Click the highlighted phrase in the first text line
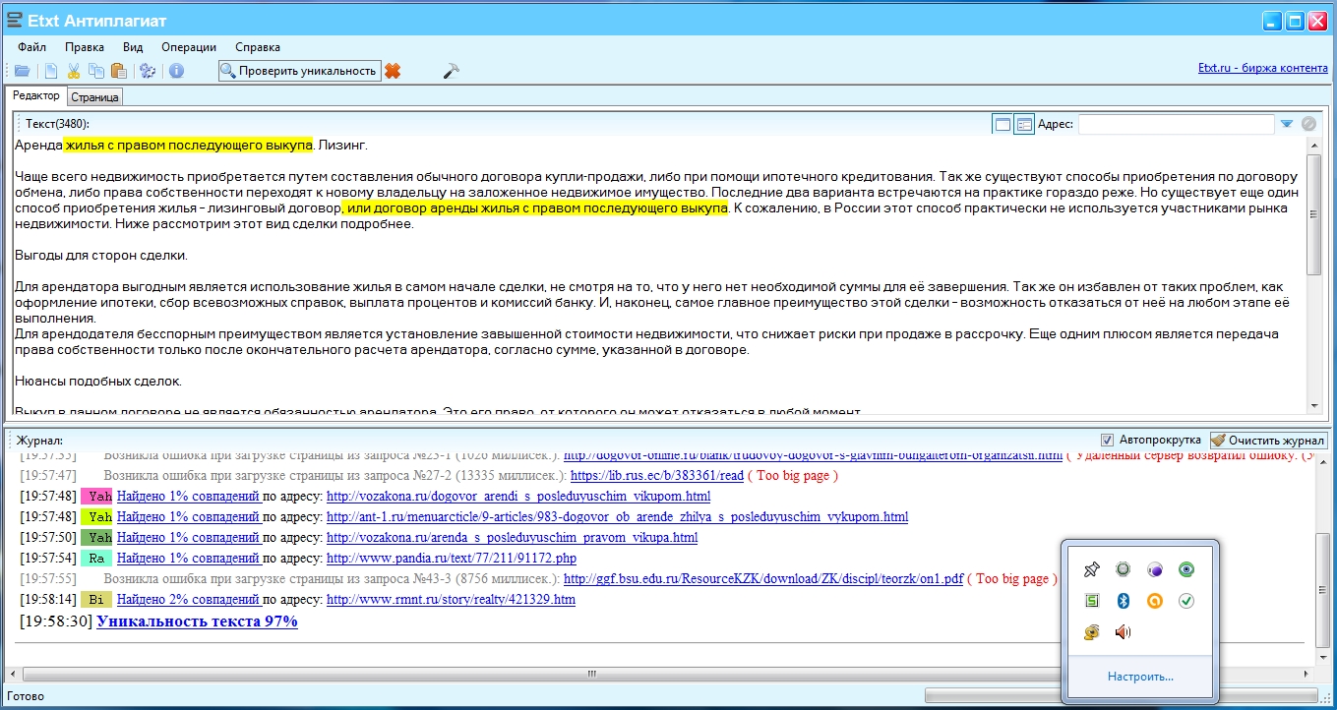 click(188, 145)
